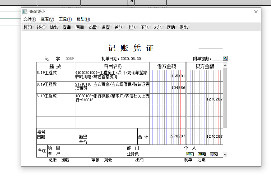Click the voucher window title icon
The width and height of the screenshot is (271, 179).
pos(24,11)
